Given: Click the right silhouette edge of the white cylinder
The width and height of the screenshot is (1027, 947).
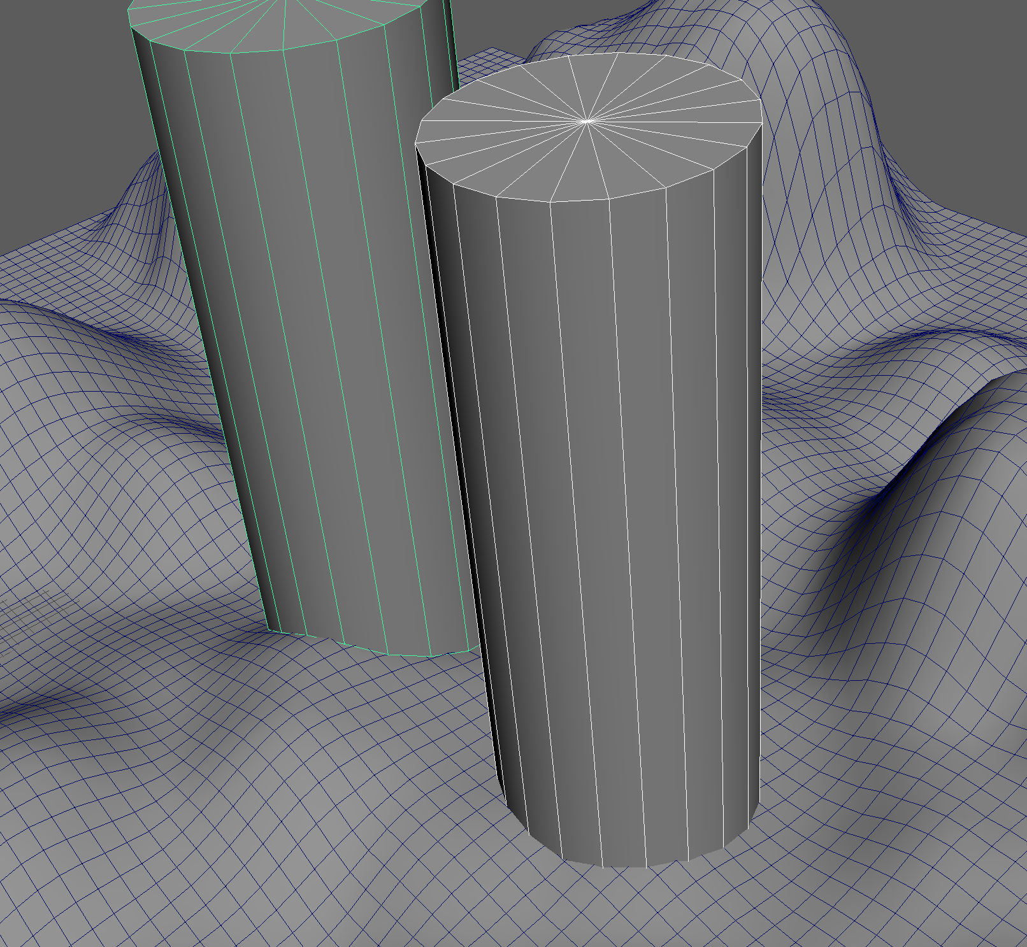Looking at the screenshot, I should click(x=761, y=509).
